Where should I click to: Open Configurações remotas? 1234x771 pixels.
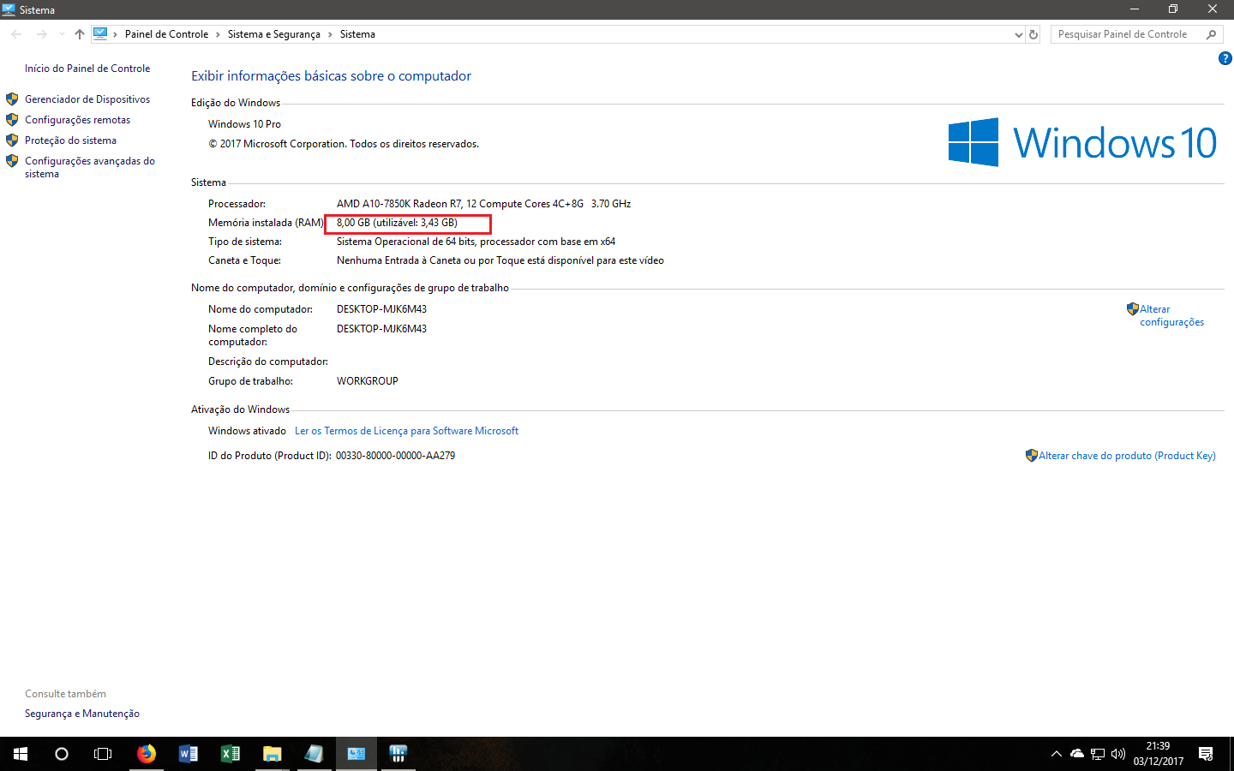[x=78, y=120]
